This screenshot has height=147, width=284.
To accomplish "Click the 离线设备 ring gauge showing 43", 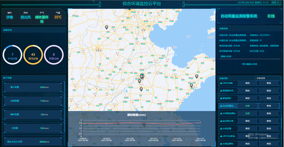I will 33,55.
